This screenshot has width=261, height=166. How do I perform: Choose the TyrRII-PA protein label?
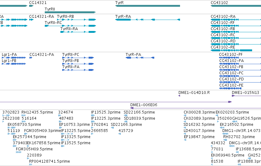71,67
